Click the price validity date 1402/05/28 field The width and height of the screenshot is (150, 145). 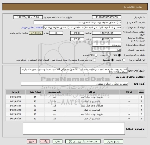(x=107, y=39)
